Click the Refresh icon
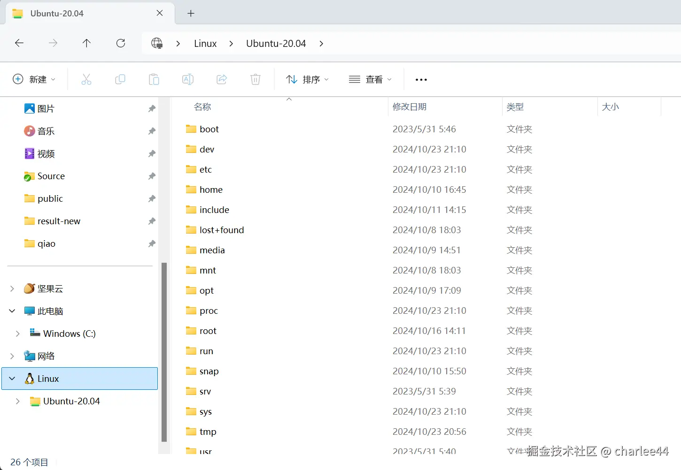The width and height of the screenshot is (681, 470). tap(121, 43)
